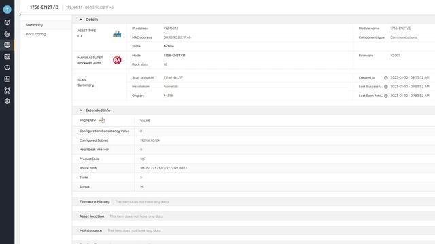The image size is (435, 244).
Task: Click info icon beside Created at
Action: (385, 78)
